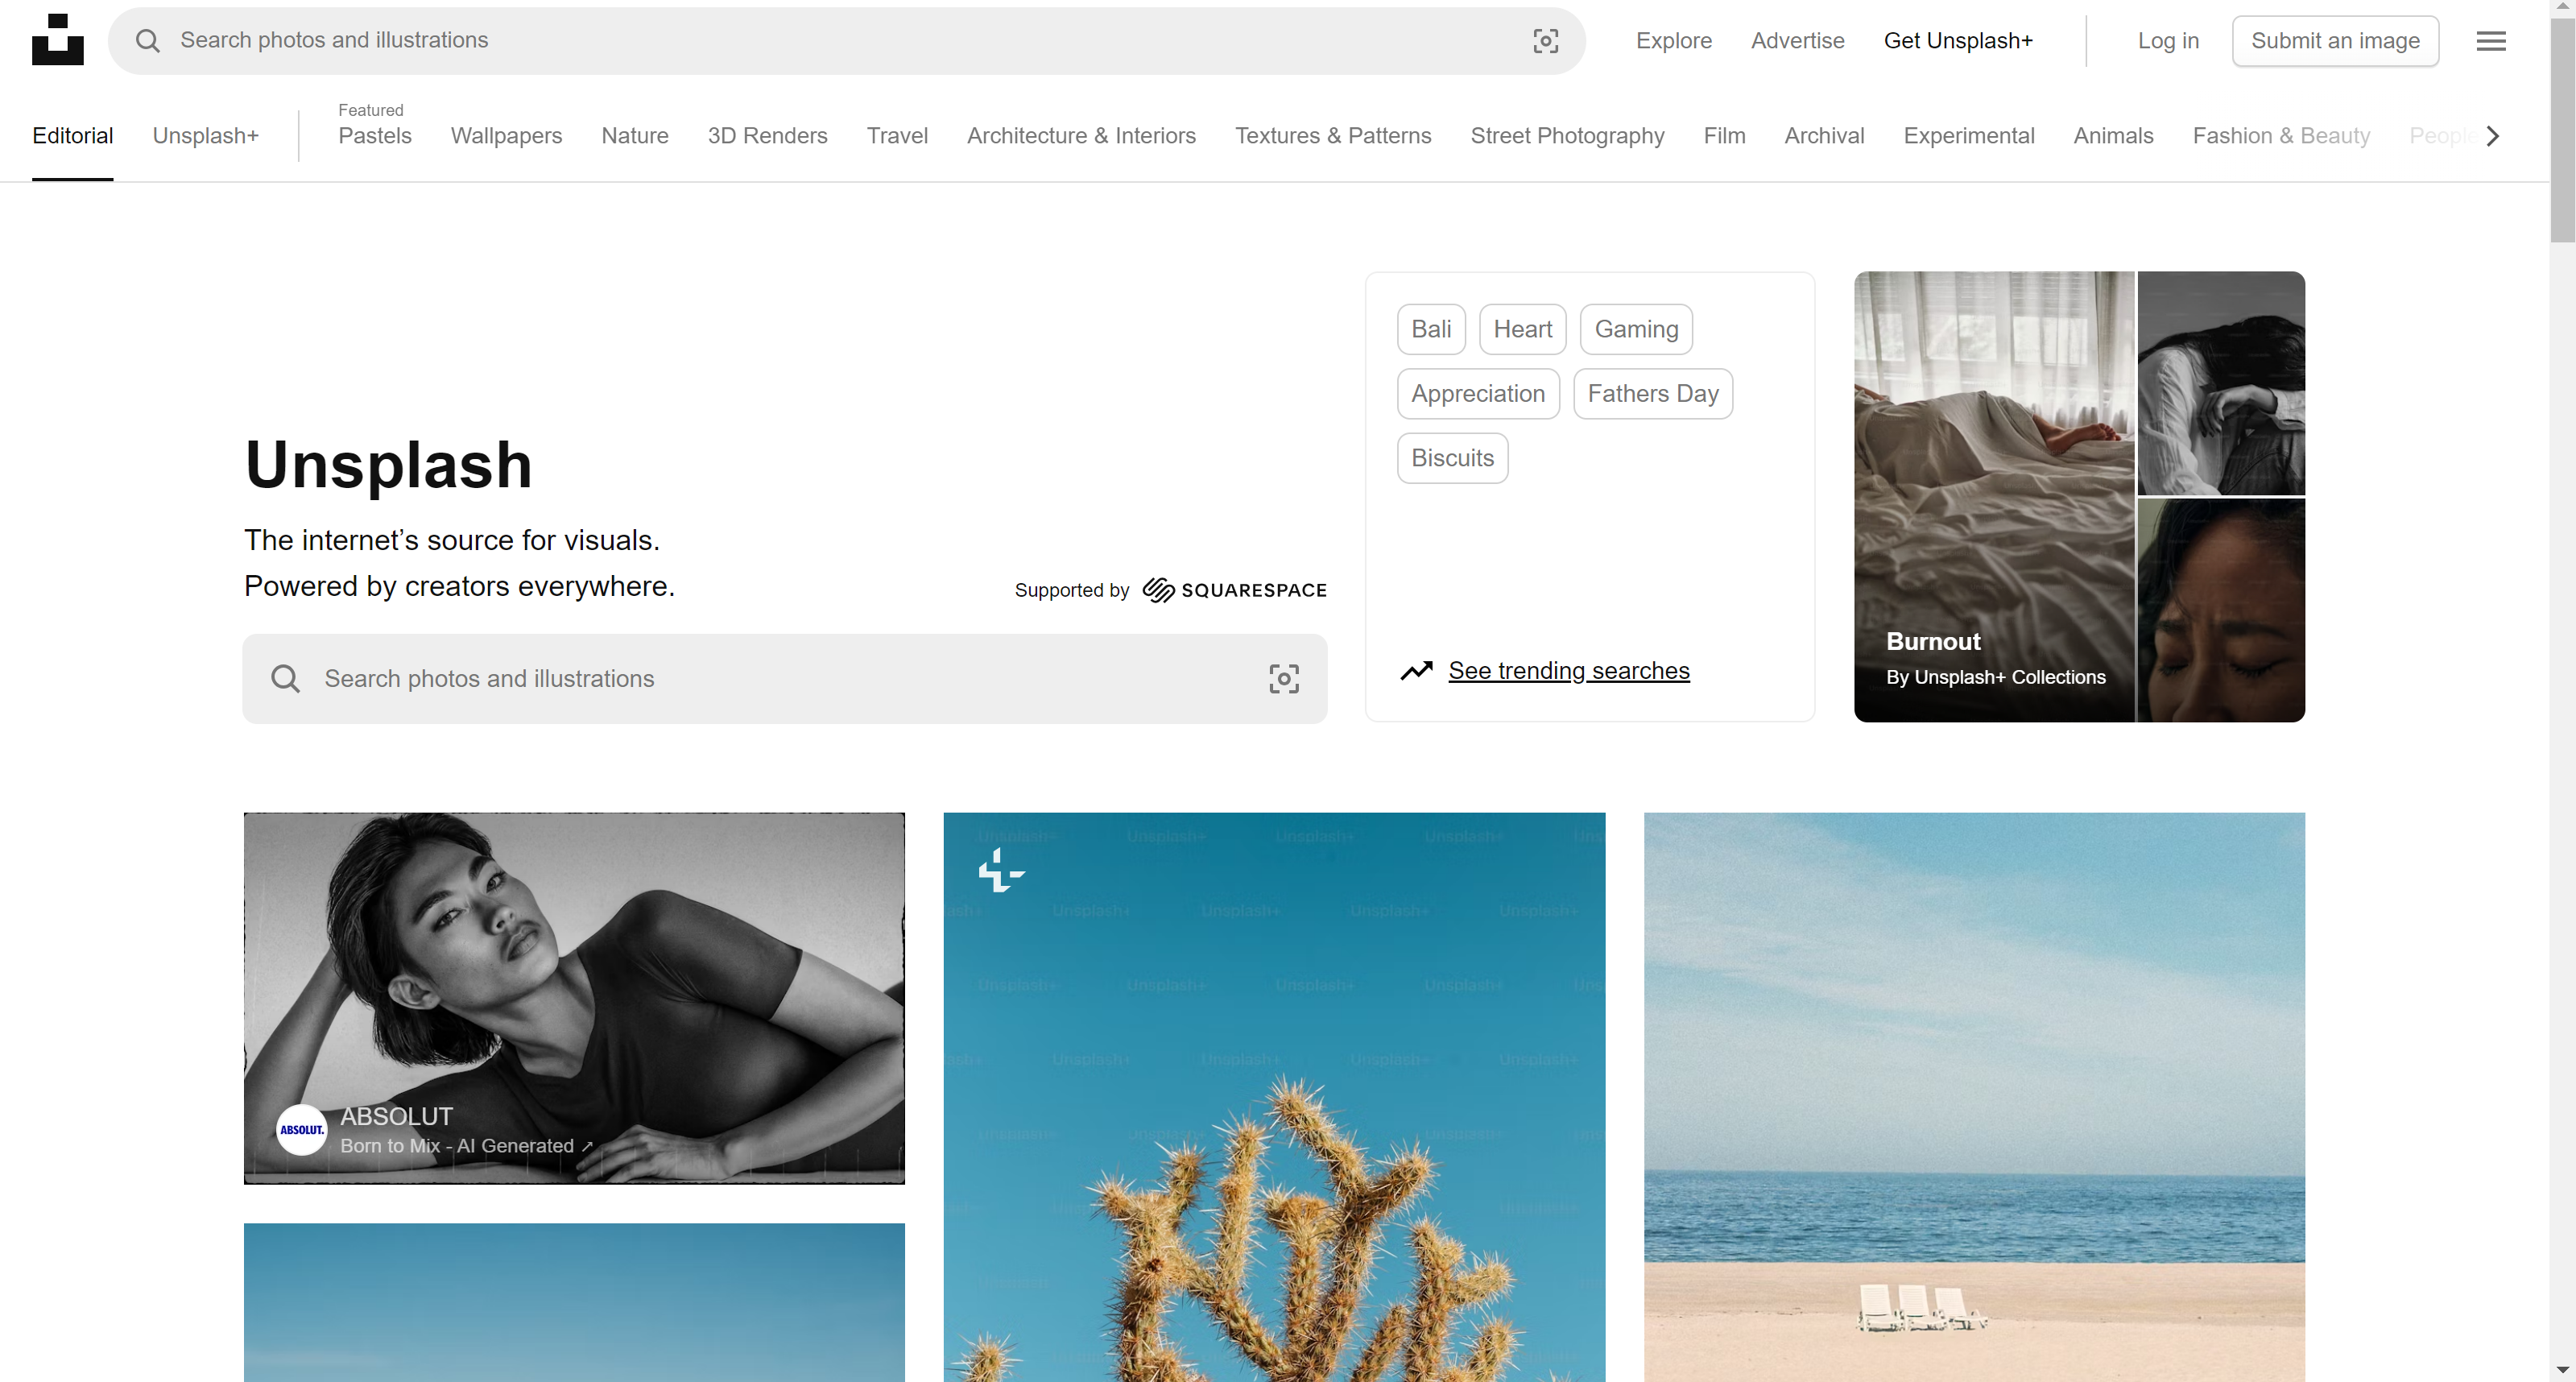Open visual search in the hero search box
This screenshot has width=2576, height=1382.
click(x=1284, y=679)
